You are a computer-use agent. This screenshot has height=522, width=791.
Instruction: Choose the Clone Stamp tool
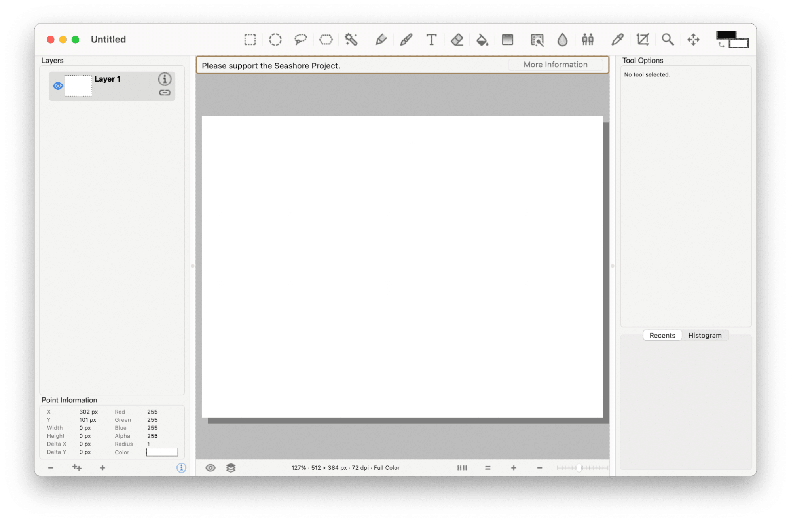point(588,40)
